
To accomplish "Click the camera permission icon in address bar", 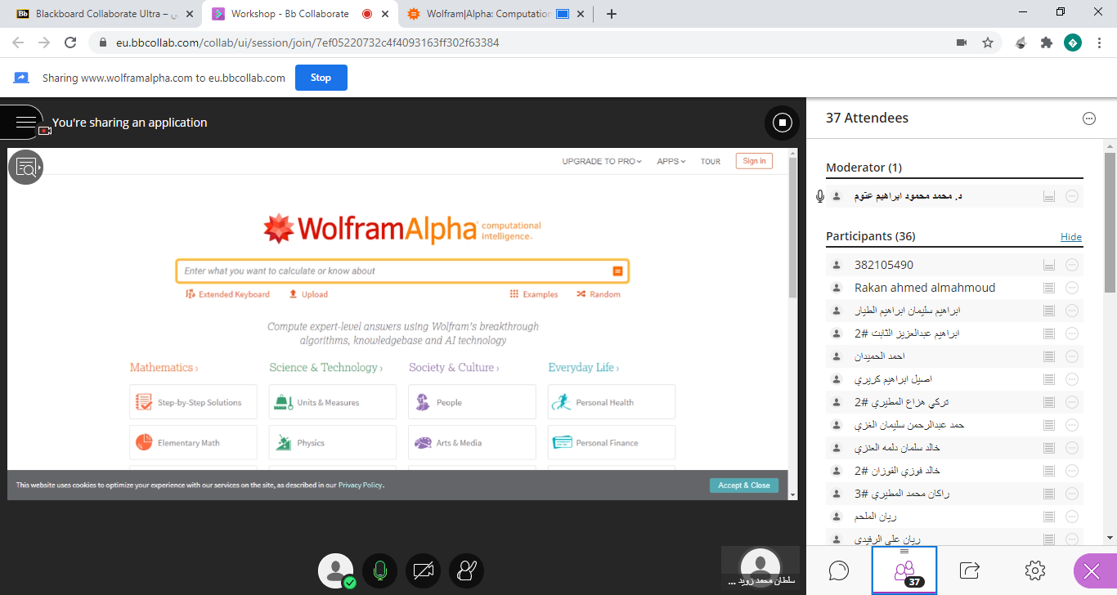I will [x=962, y=42].
